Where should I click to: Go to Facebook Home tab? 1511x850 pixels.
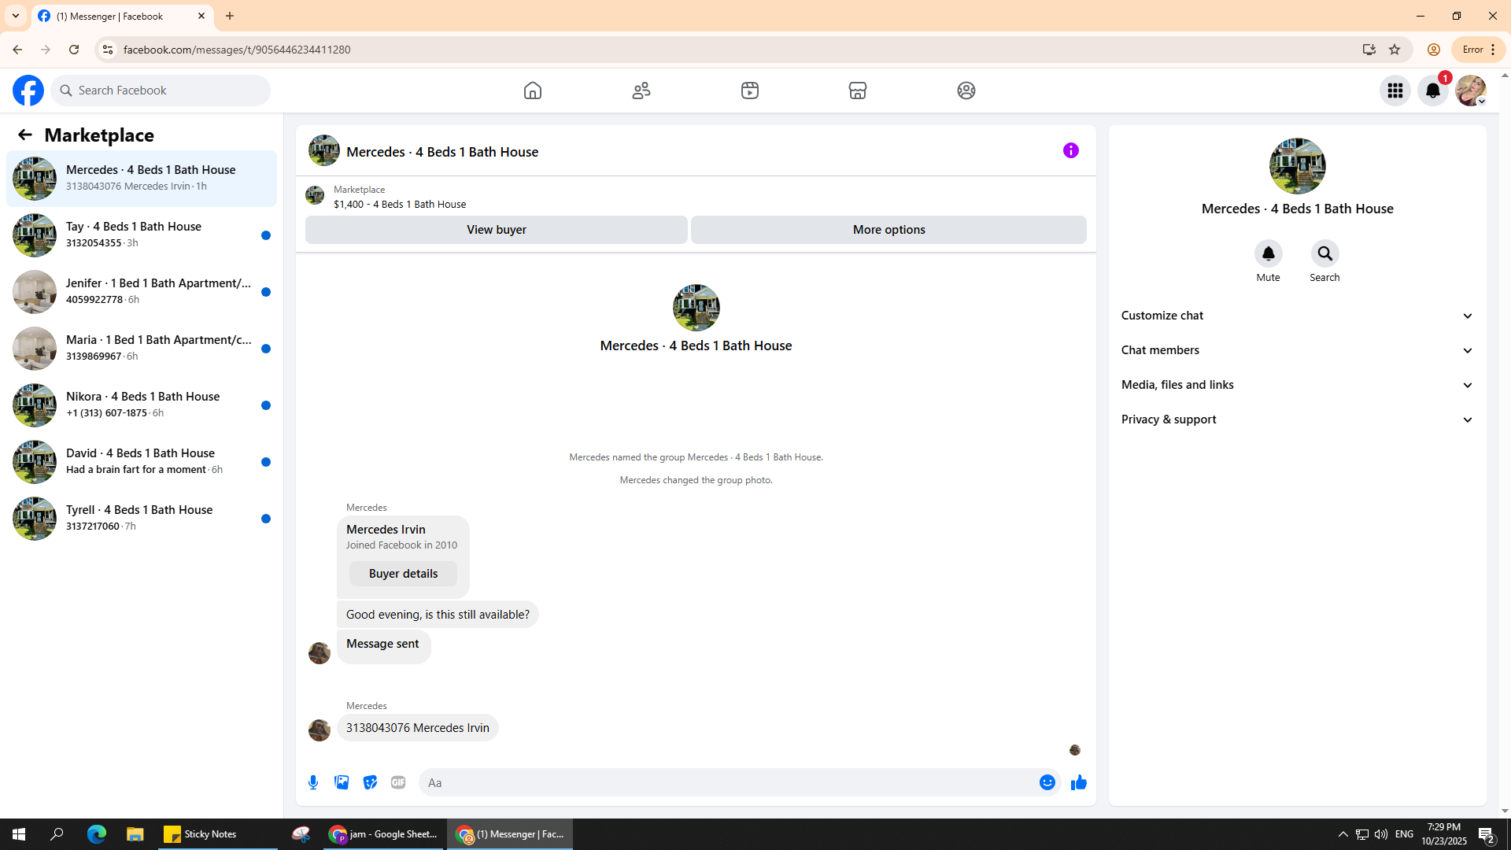tap(533, 91)
